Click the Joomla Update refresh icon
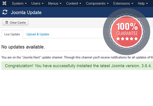Screen dimensions: 153x106 click(x=5, y=12)
